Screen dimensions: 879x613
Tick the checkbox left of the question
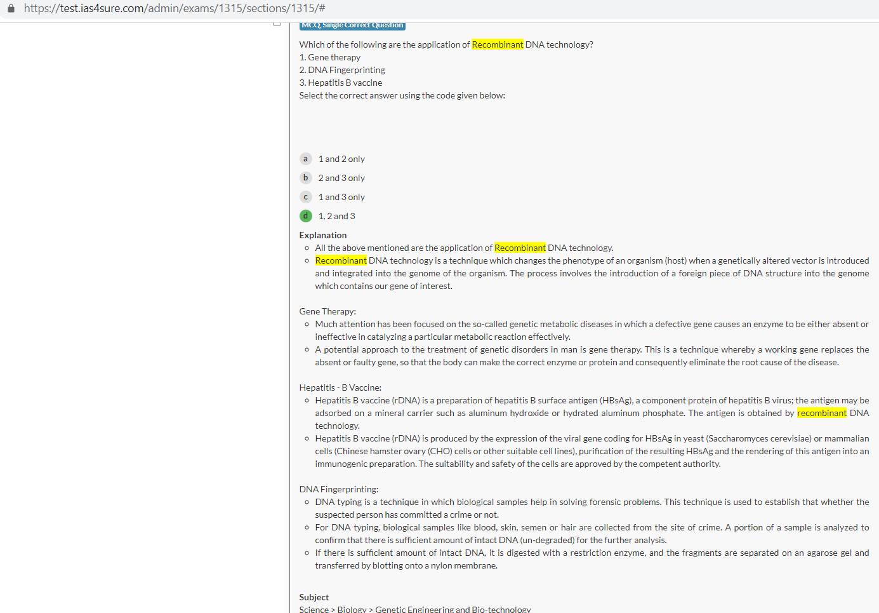(x=277, y=24)
